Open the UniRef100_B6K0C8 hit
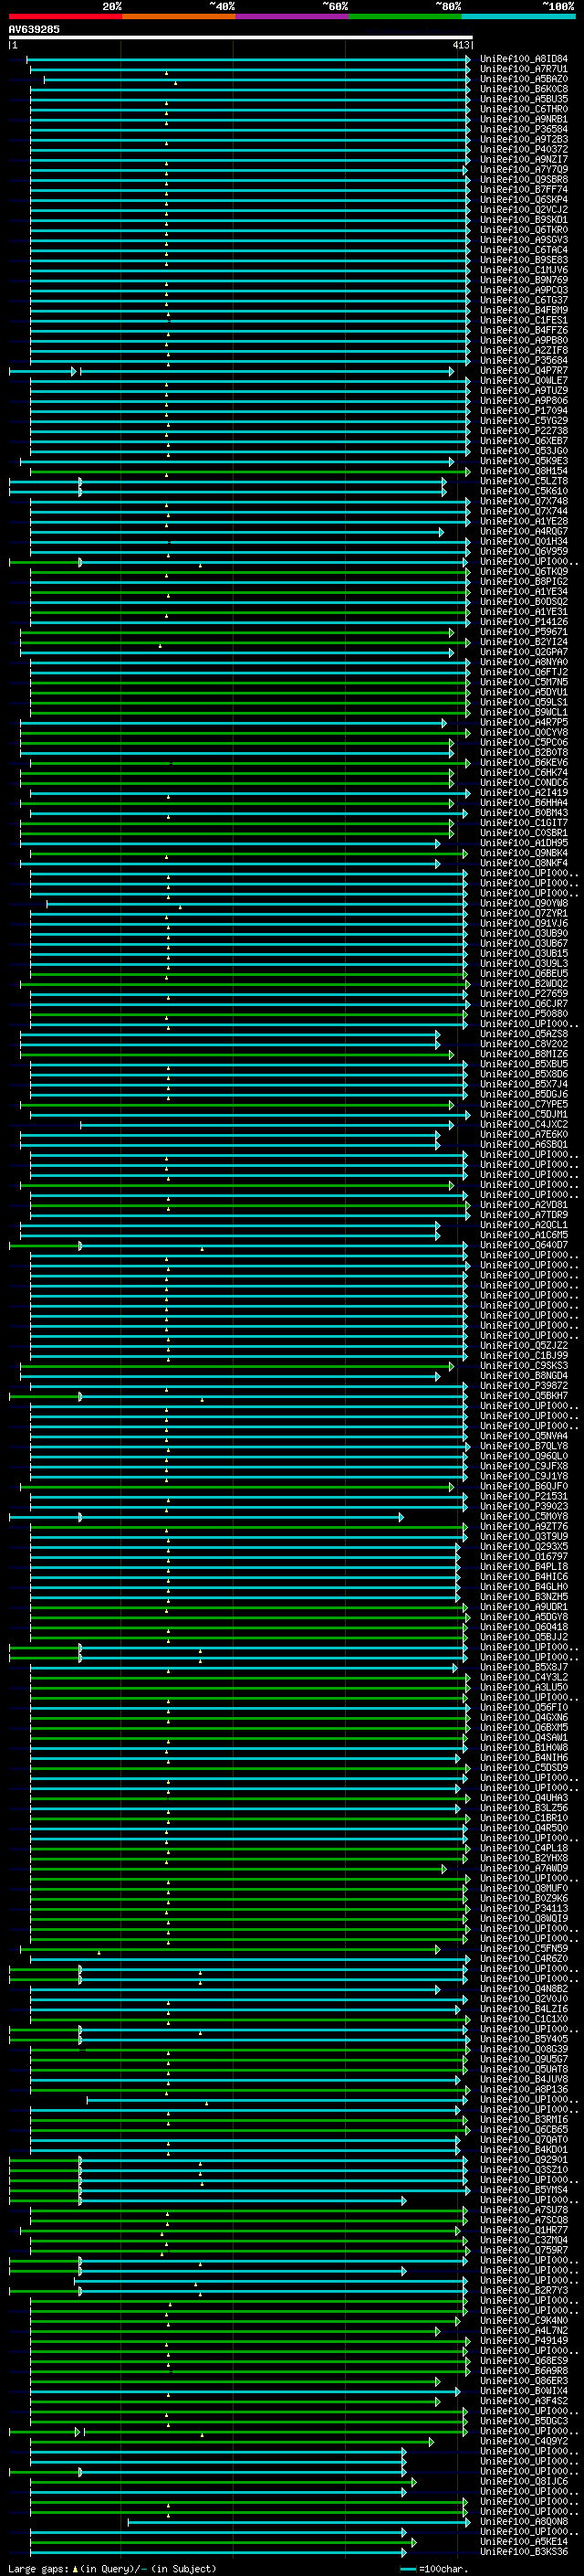The width and height of the screenshot is (584, 2576). [523, 89]
